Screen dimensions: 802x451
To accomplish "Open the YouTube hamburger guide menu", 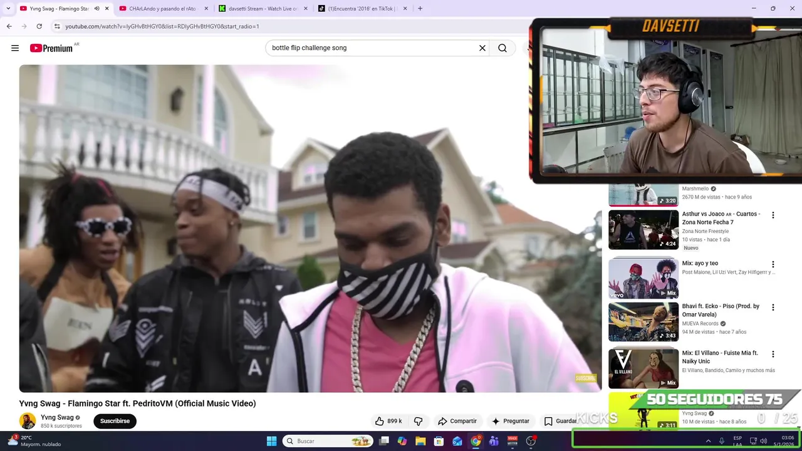I will 15,48.
